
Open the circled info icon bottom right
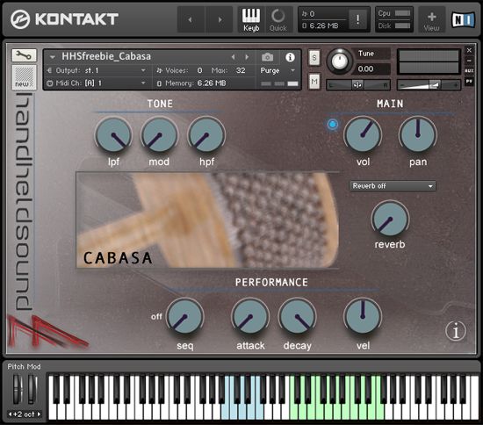point(456,331)
